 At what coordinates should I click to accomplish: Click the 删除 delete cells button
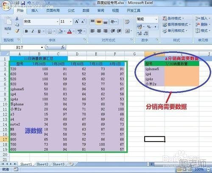(203, 25)
